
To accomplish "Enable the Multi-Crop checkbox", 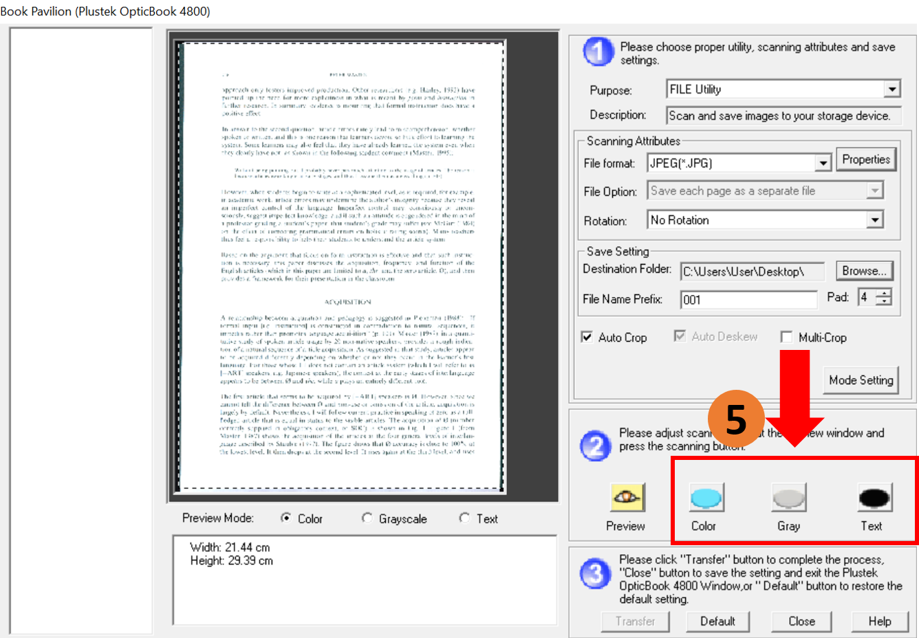I will 786,337.
